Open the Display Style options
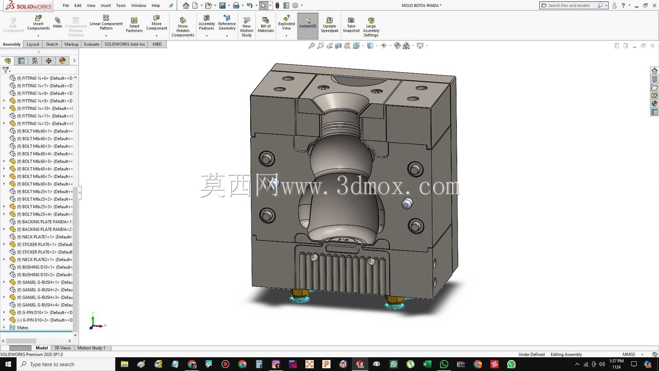The image size is (659, 371). point(370,46)
